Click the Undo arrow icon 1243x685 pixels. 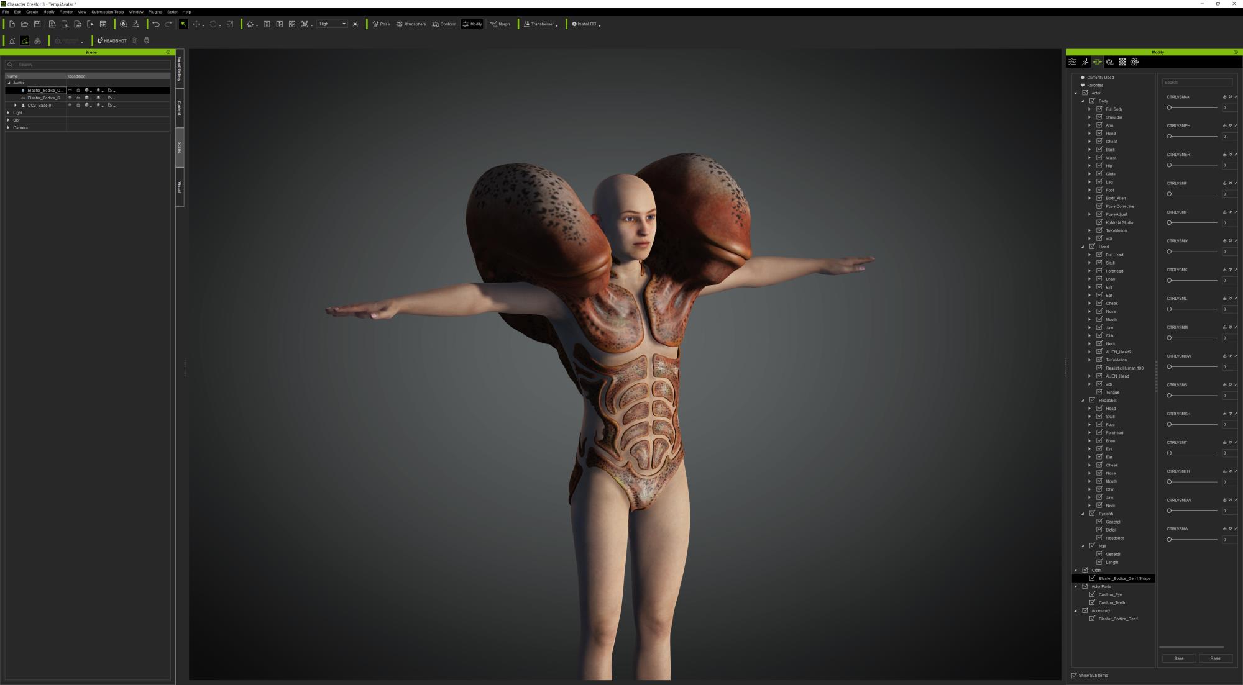155,24
